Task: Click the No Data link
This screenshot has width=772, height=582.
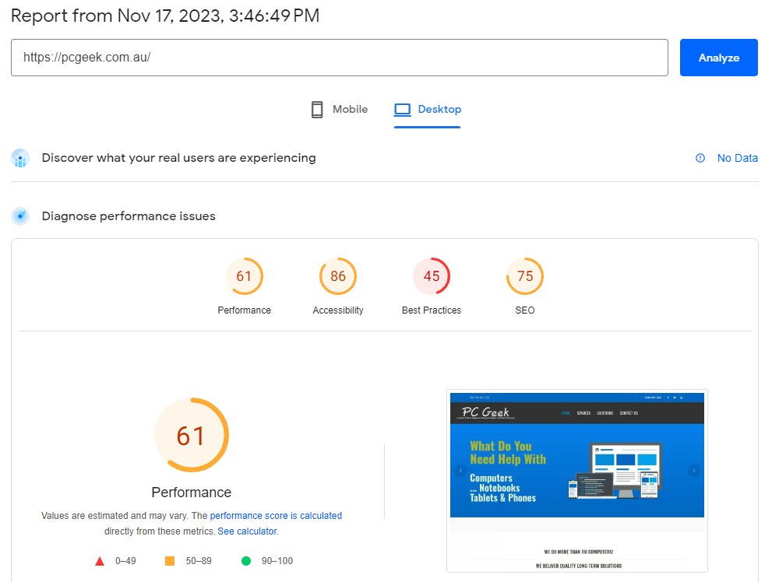Action: click(737, 158)
